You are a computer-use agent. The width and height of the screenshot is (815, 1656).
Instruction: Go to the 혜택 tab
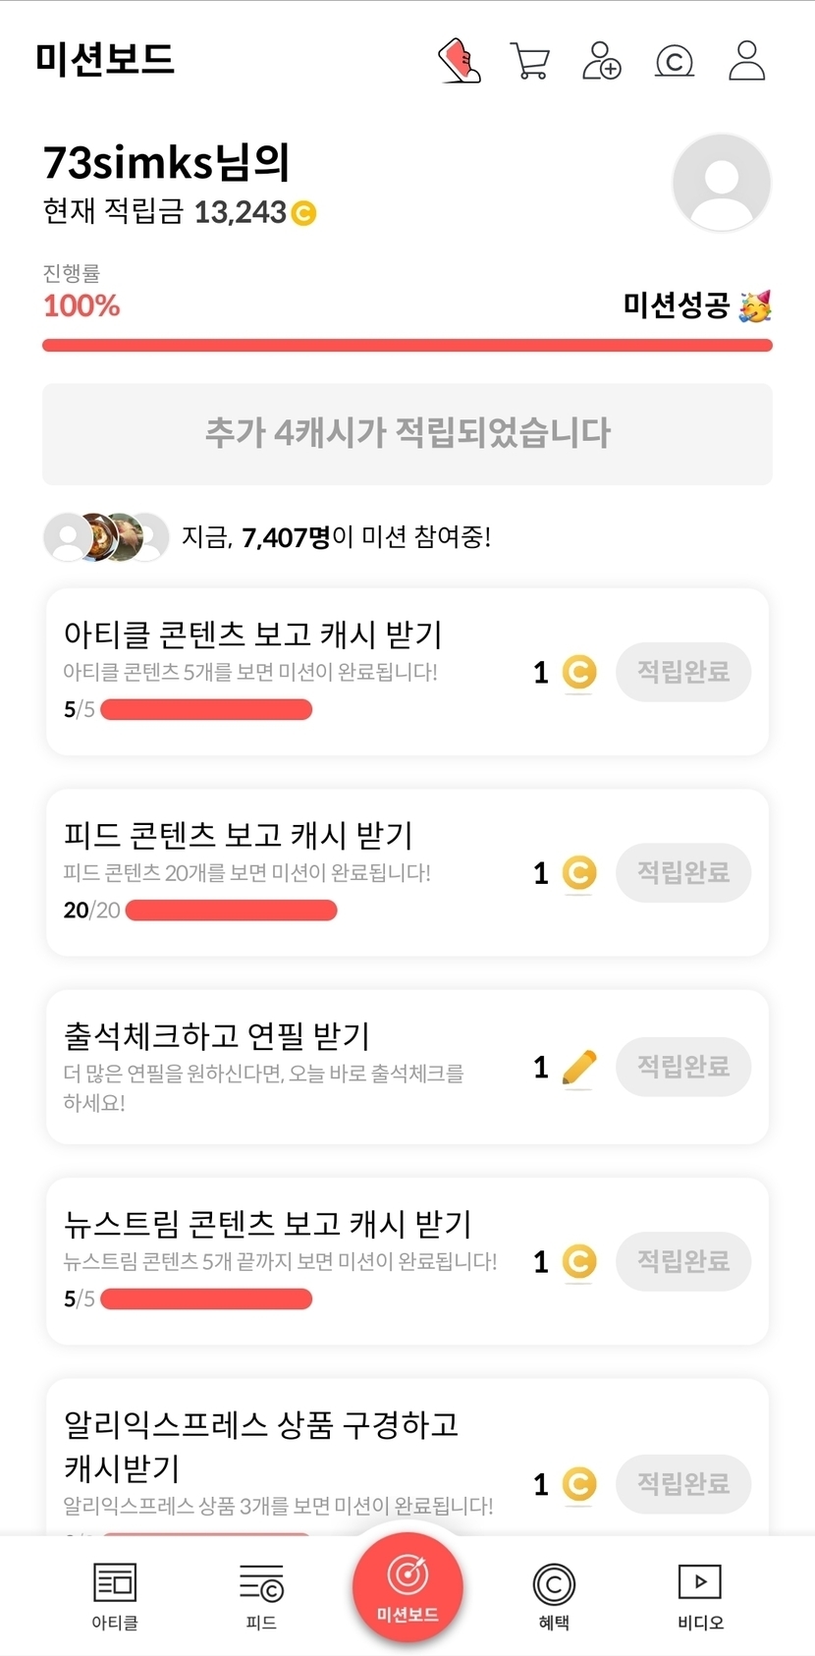click(554, 1595)
